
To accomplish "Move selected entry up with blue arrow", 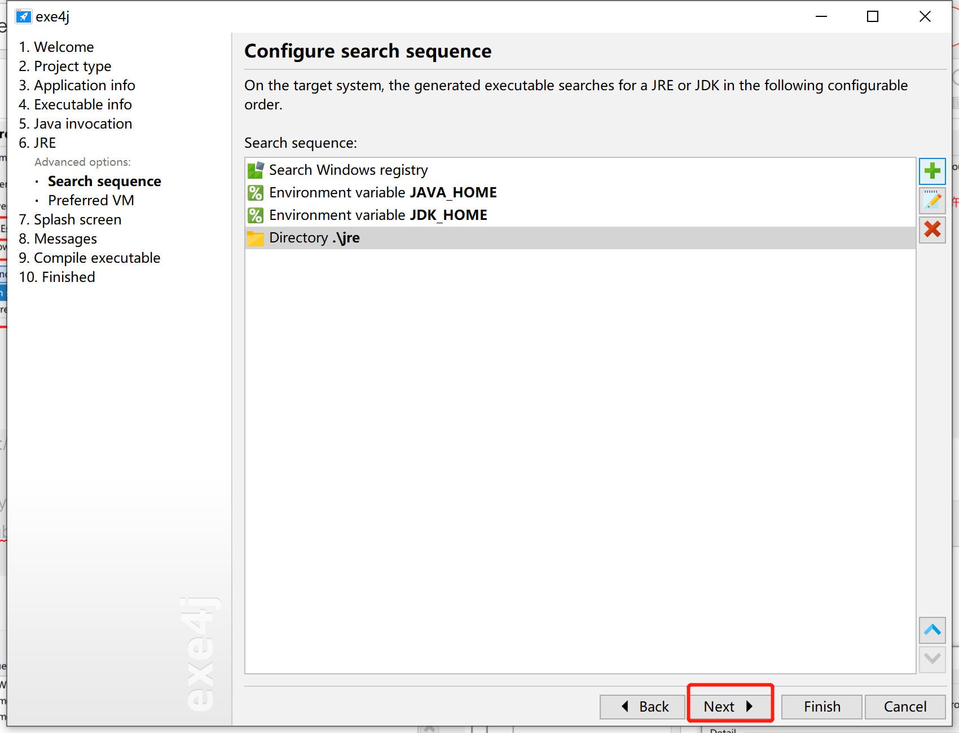I will tap(932, 630).
